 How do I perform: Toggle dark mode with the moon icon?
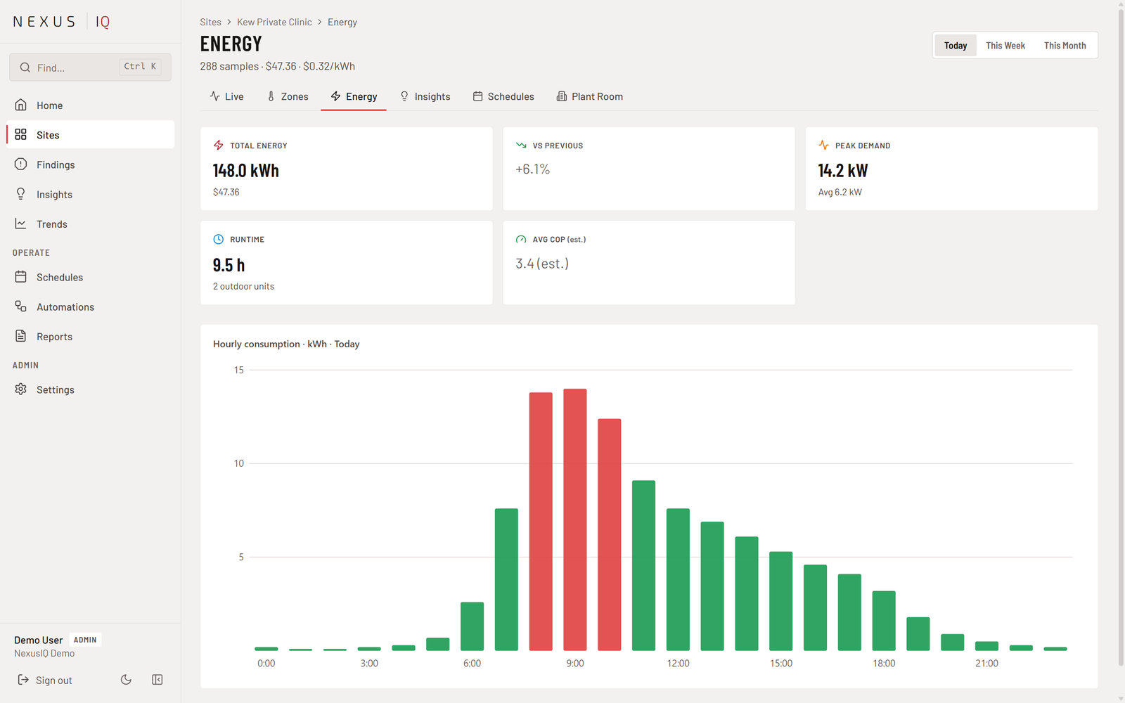[x=126, y=680]
